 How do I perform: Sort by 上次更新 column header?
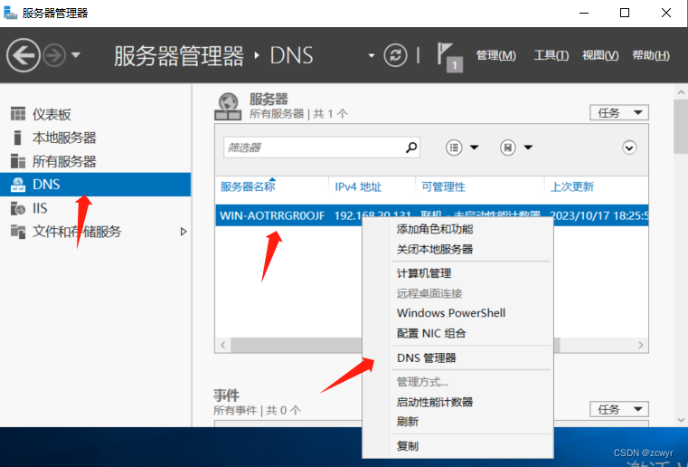[571, 187]
